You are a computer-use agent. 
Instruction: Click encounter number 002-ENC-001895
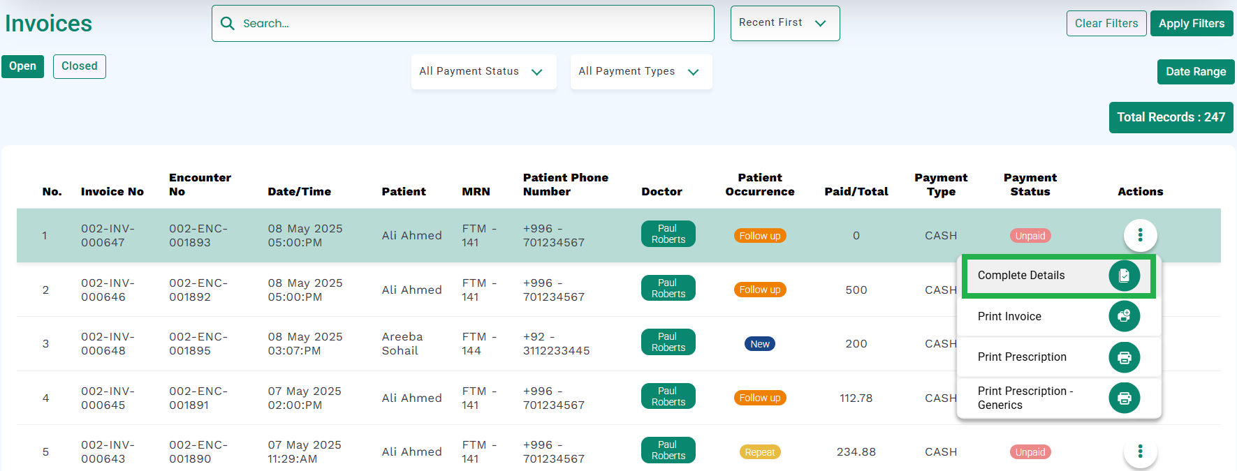pyautogui.click(x=198, y=344)
